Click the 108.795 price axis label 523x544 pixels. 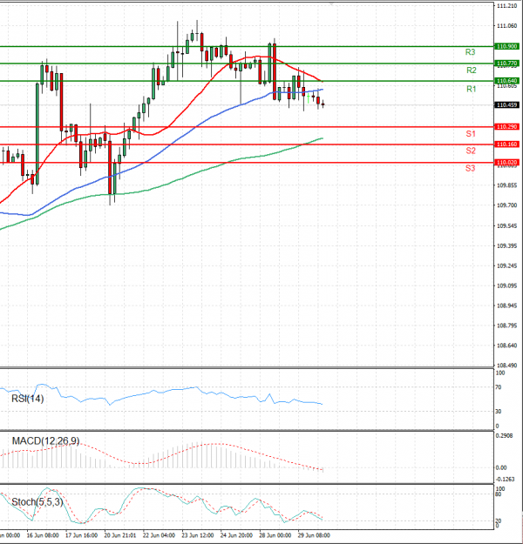coord(506,326)
